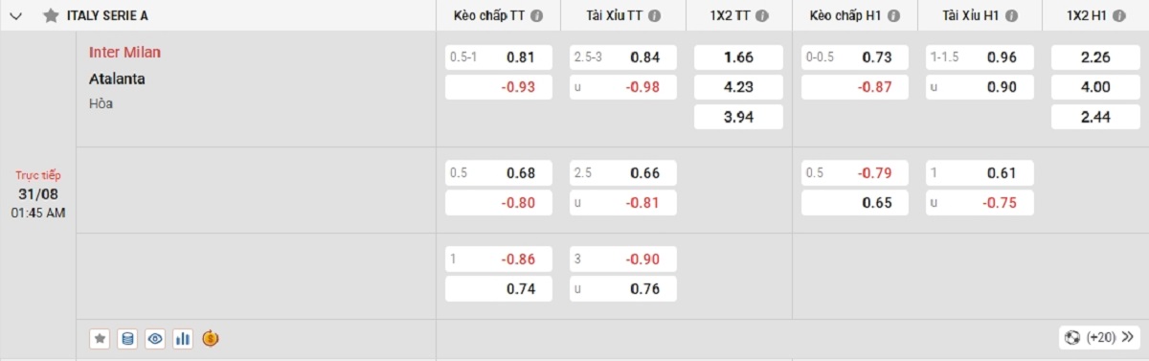The image size is (1149, 361).
Task: Show info for 1X2 H1 column
Action: point(1126,16)
